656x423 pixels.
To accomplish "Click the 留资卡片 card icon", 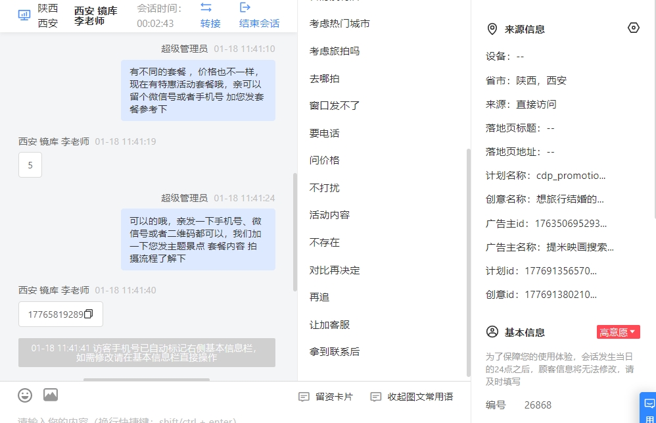I will pos(304,397).
